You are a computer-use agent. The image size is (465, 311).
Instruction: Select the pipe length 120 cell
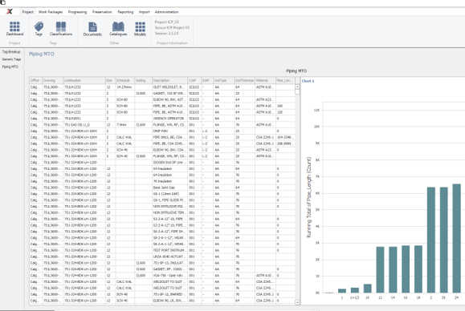285,112
